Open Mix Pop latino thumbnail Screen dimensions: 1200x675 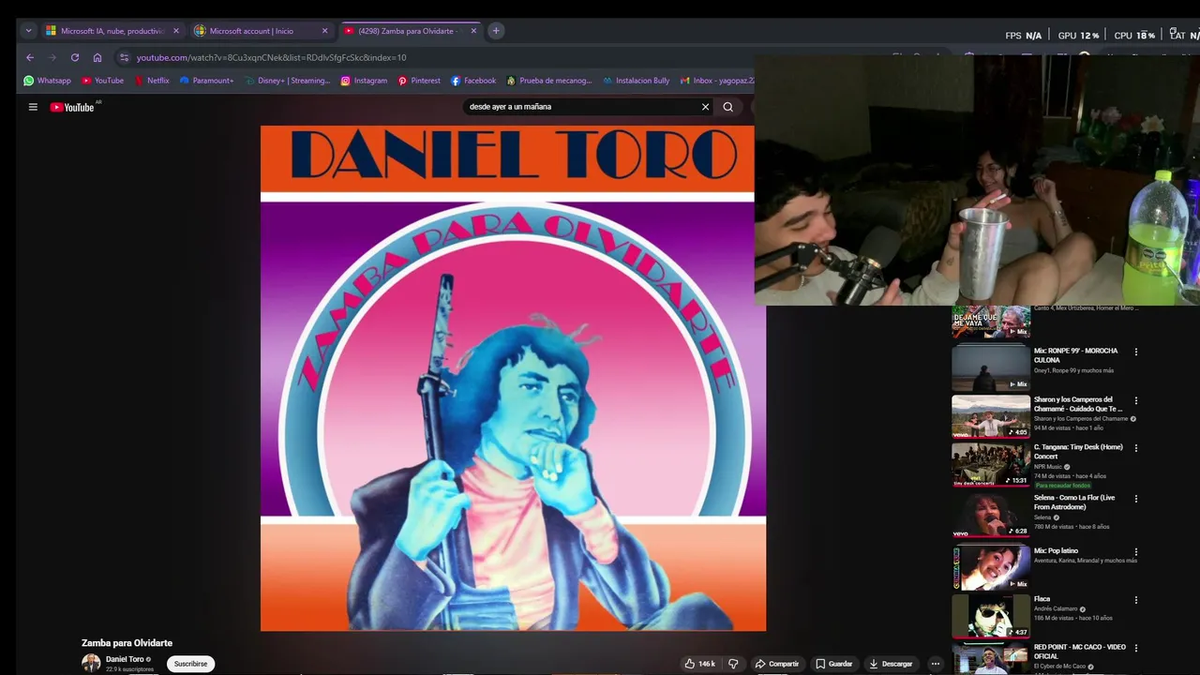tap(991, 566)
